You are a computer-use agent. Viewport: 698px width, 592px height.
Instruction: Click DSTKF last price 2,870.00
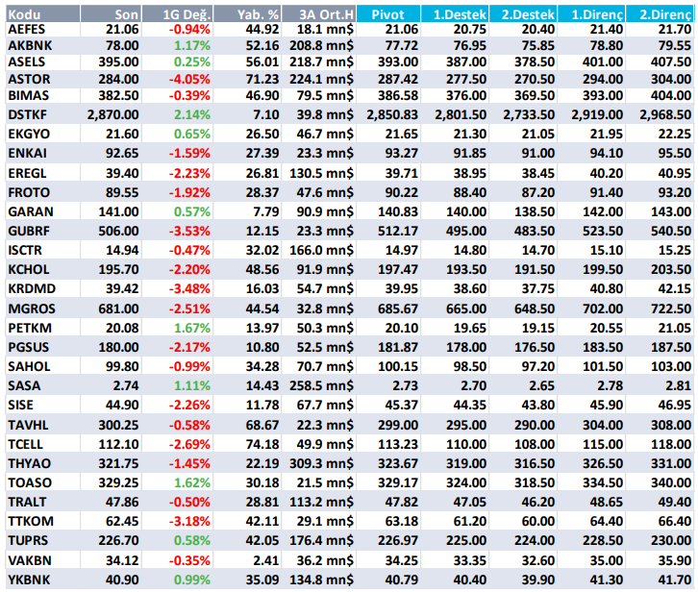[x=113, y=114]
